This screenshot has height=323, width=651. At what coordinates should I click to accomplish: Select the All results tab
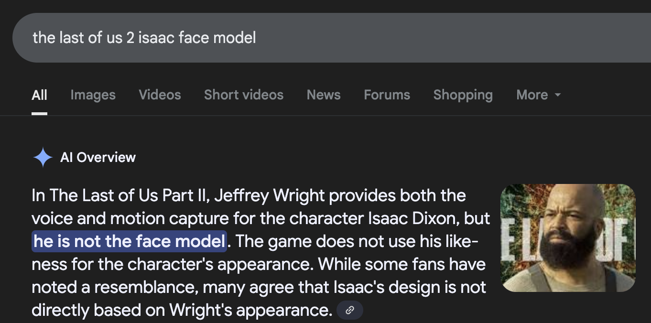tap(39, 95)
